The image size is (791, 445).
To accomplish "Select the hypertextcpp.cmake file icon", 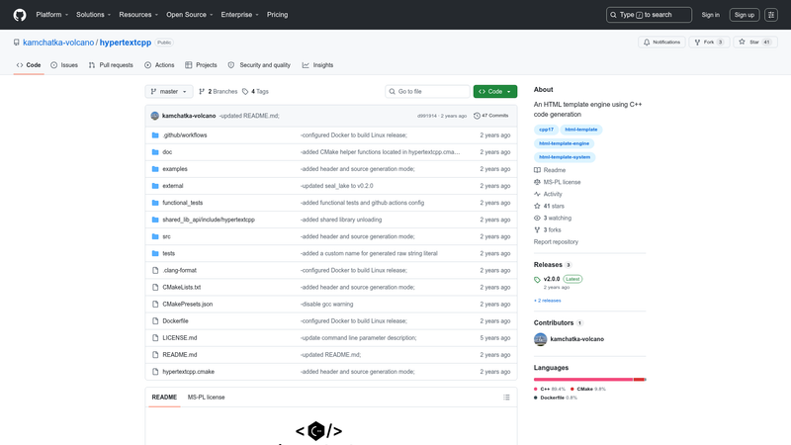I will (x=155, y=372).
